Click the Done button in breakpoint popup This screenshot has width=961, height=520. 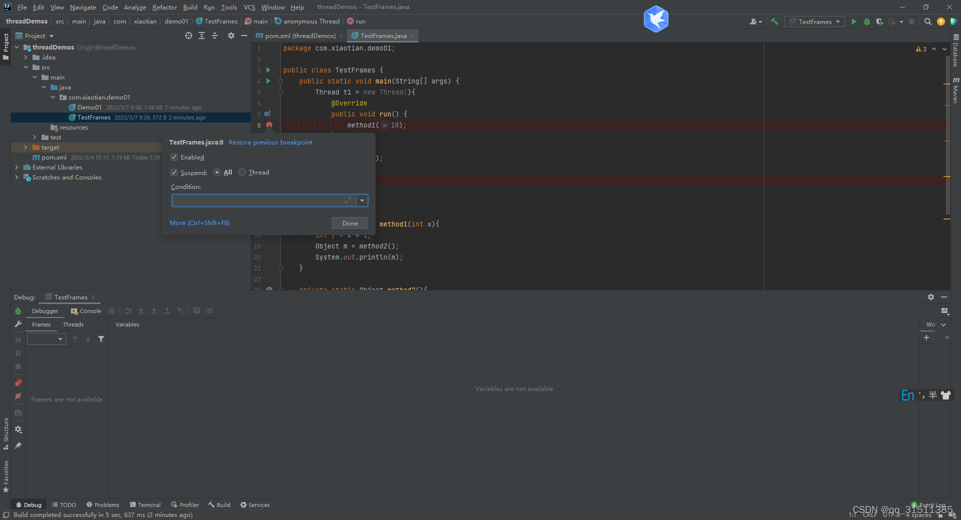coord(350,223)
